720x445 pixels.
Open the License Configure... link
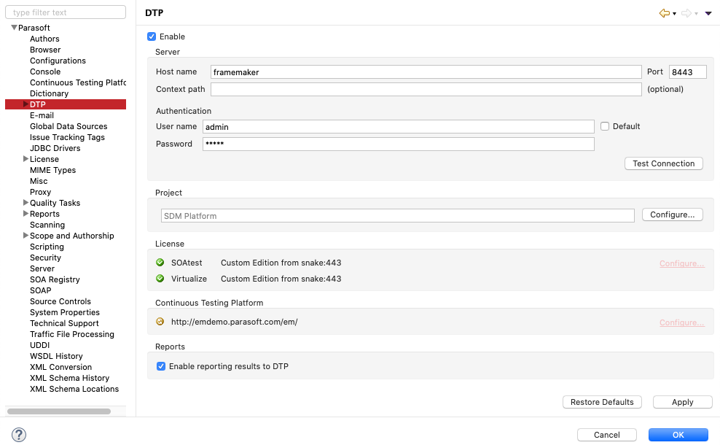tap(682, 263)
